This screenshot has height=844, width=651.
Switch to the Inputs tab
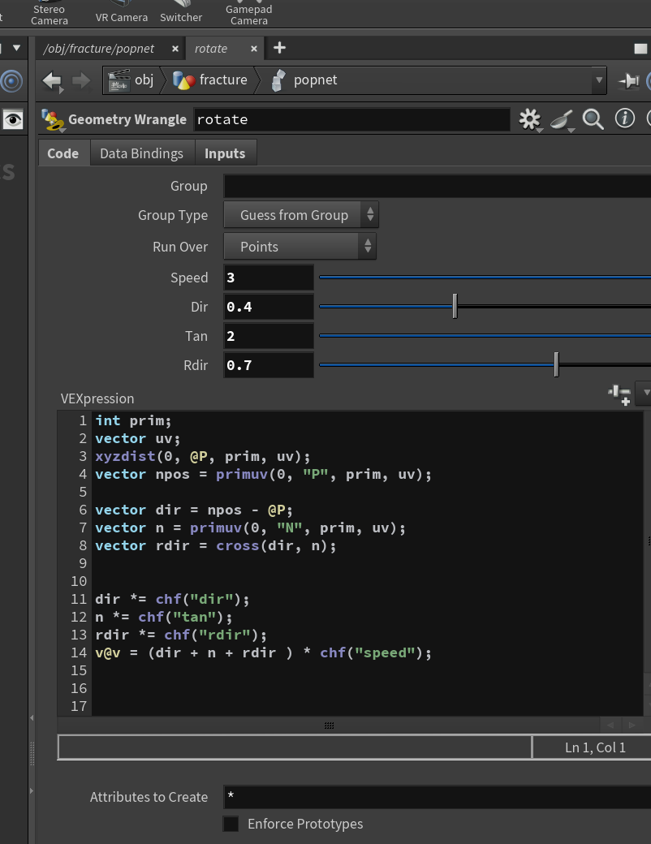pyautogui.click(x=225, y=153)
